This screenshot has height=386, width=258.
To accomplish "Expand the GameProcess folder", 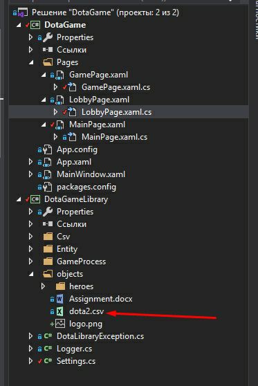I will (30, 261).
